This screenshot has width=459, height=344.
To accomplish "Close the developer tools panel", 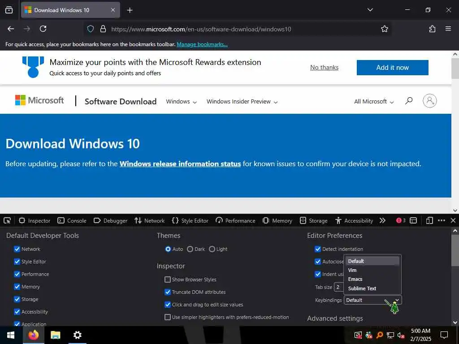I will (453, 220).
